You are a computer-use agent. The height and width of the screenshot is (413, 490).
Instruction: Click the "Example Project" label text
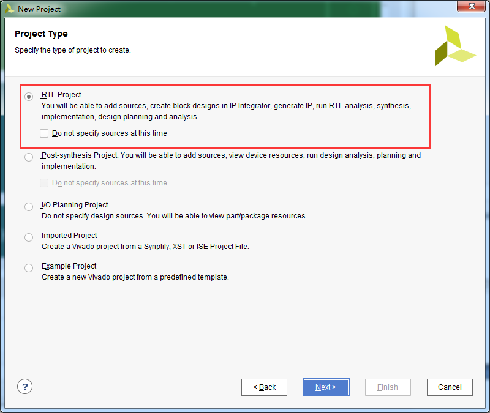[69, 266]
